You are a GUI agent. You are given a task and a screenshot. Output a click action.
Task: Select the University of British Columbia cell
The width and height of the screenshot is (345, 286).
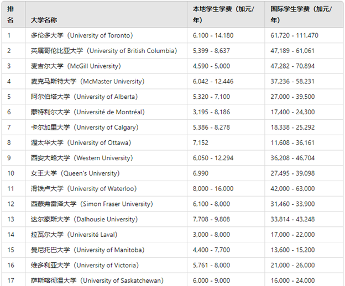click(106, 51)
